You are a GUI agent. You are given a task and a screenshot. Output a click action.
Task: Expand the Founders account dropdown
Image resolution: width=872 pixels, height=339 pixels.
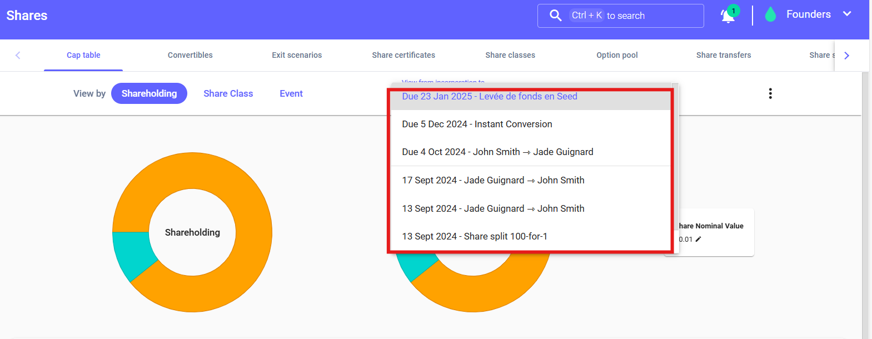(x=846, y=14)
